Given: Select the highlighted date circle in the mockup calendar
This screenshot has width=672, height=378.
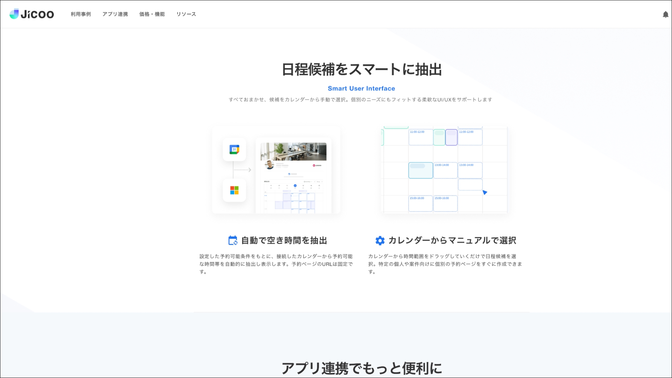Looking at the screenshot, I should [295, 185].
